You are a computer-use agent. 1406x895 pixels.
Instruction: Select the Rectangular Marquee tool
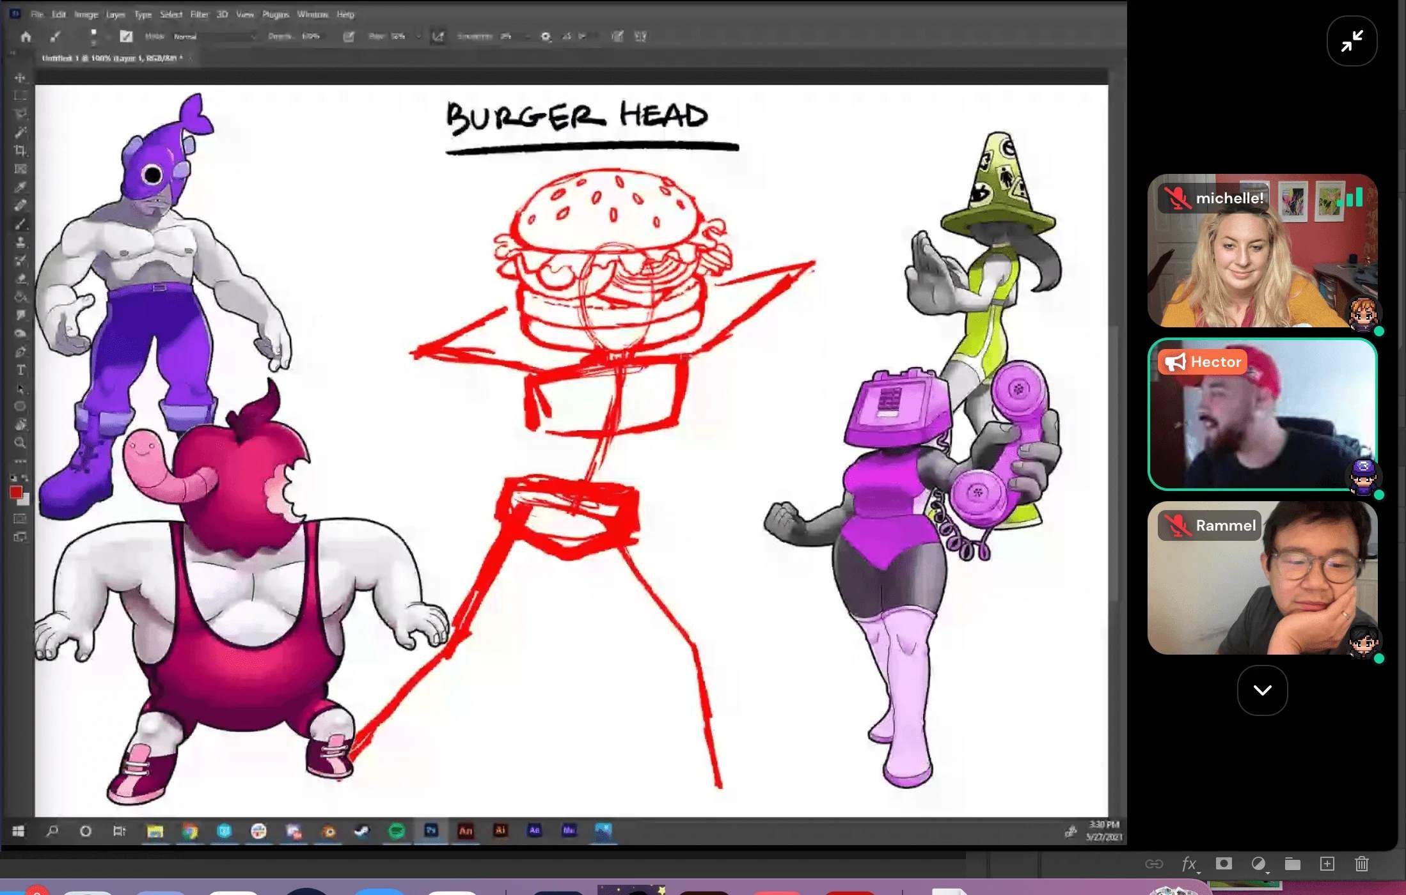[x=20, y=96]
